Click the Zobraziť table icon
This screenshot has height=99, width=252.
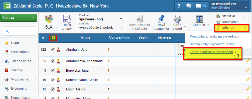pos(199,19)
